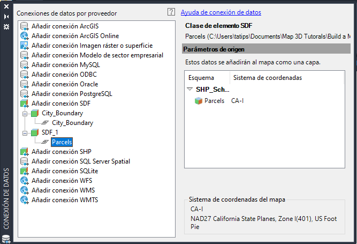Select Añadir conexión Oracle entry
This screenshot has width=357, height=244.
64,84
